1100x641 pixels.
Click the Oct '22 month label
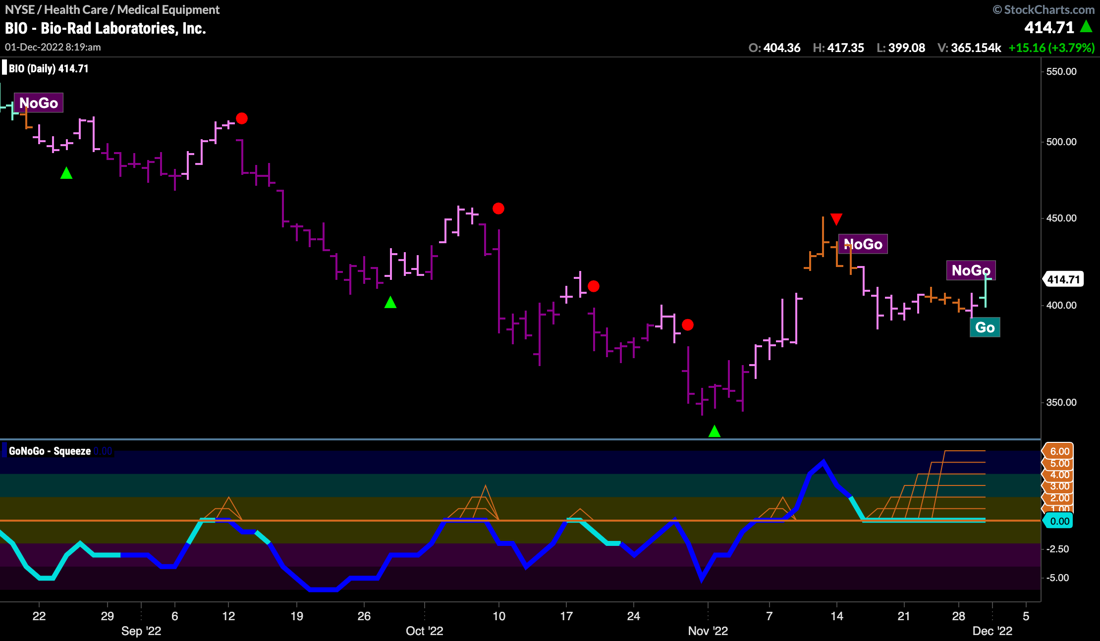(425, 631)
